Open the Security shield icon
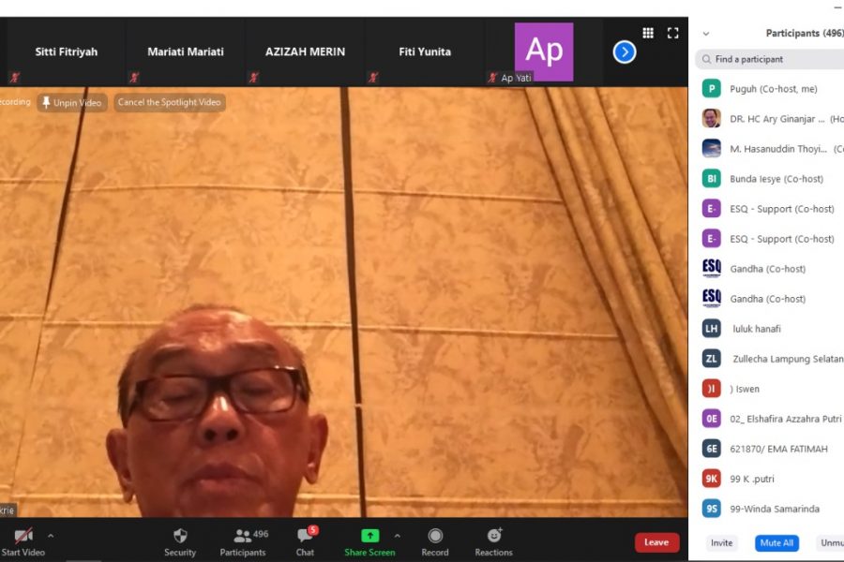The height and width of the screenshot is (562, 844). pos(180,537)
